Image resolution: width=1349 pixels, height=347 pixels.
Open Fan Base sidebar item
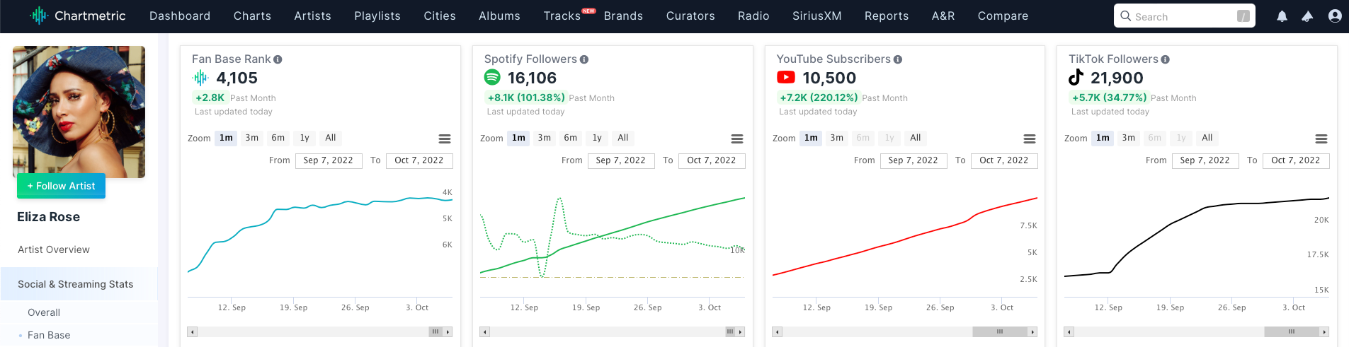49,335
